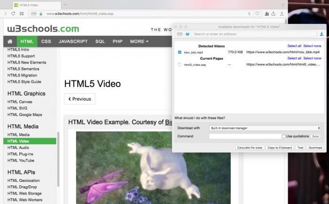Screen dimensions: 329x204
Task: Click Select all under Detected Videos
Action: (x=294, y=46)
